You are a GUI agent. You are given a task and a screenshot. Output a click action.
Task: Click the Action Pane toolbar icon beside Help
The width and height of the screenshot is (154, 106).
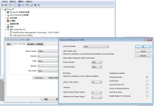23,5
